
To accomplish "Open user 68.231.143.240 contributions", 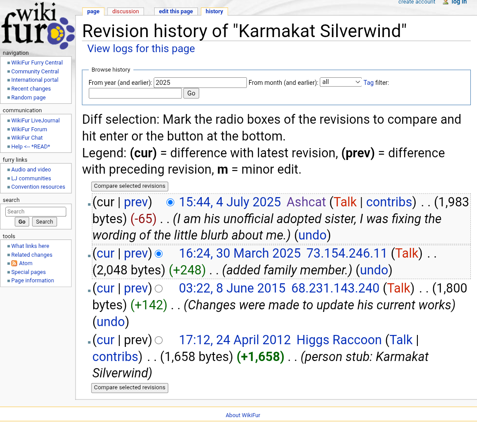I will (x=335, y=289).
